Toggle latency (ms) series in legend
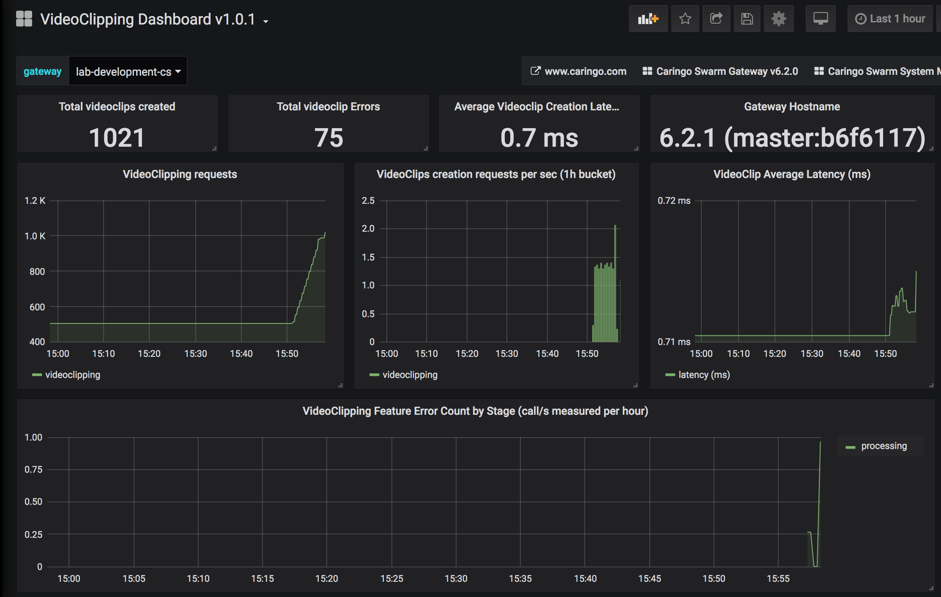This screenshot has height=597, width=941. pyautogui.click(x=704, y=375)
